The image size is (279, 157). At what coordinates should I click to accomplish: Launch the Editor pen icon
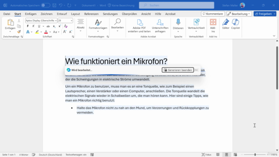226,24
